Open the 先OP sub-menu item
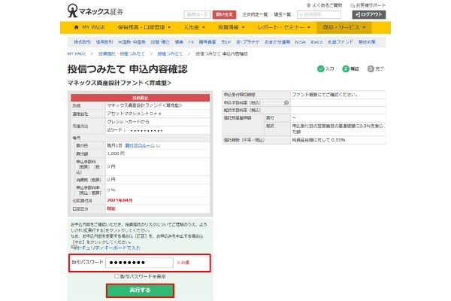 (226, 42)
